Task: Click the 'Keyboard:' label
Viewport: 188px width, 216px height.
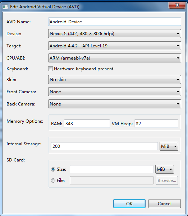Action: [17, 69]
